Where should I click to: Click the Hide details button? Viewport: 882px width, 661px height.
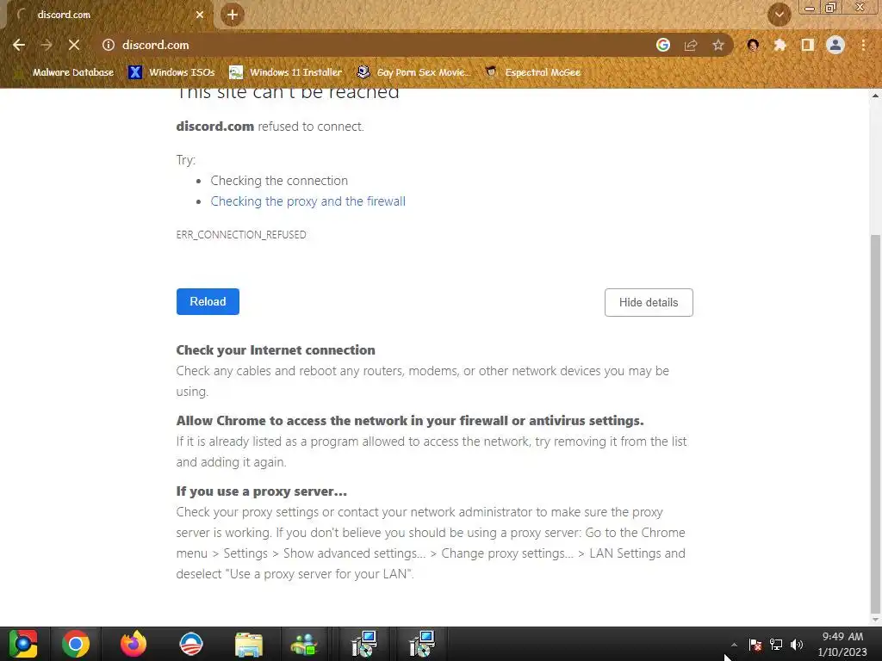pos(649,302)
